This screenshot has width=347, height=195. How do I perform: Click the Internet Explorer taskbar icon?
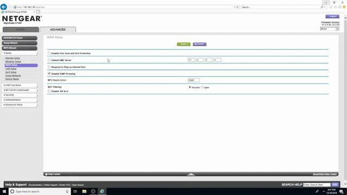pyautogui.click(x=102, y=191)
